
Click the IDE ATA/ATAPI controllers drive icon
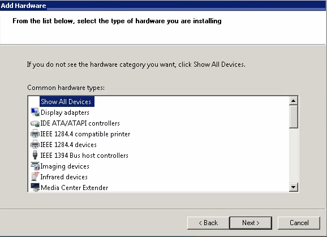point(35,123)
